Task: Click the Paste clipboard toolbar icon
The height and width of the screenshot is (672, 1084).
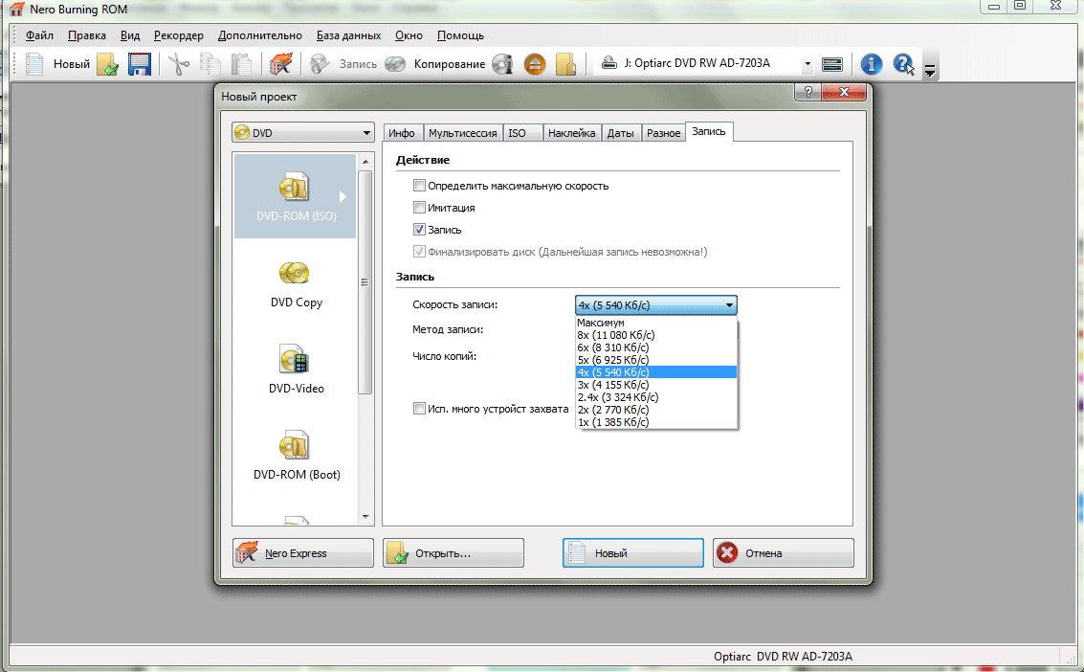Action: (241, 63)
